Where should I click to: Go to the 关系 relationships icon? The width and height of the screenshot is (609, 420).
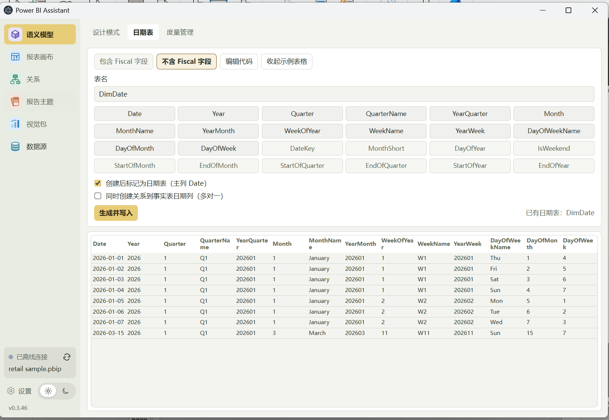(15, 79)
